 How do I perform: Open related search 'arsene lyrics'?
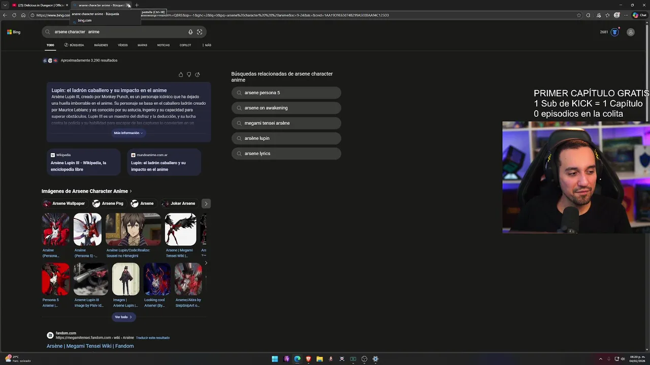[286, 154]
